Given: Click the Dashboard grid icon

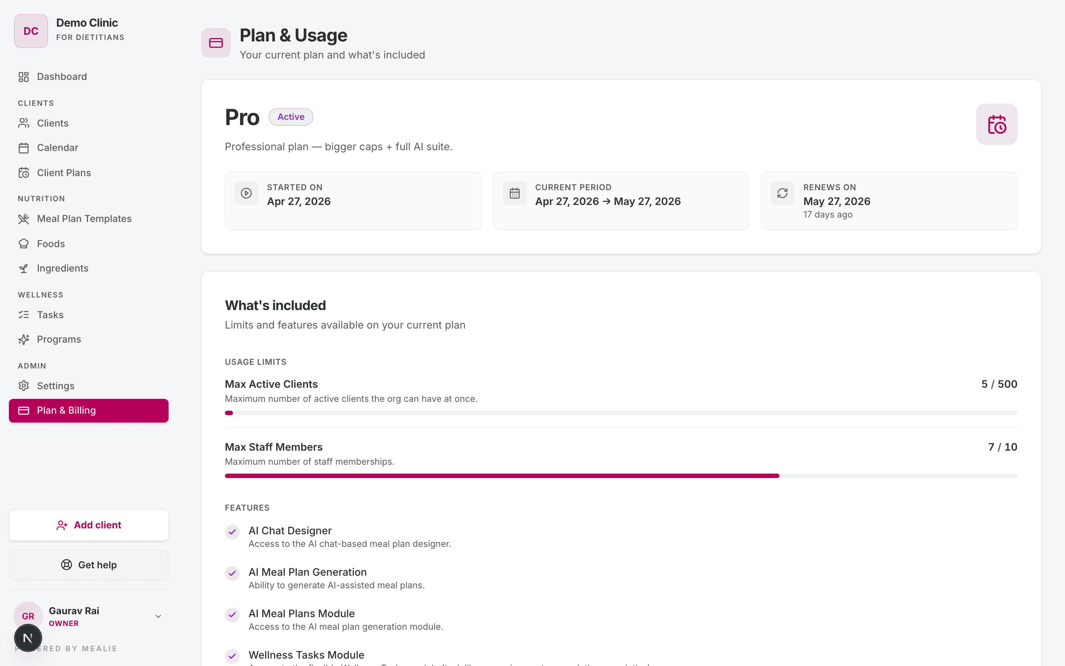Looking at the screenshot, I should (24, 77).
